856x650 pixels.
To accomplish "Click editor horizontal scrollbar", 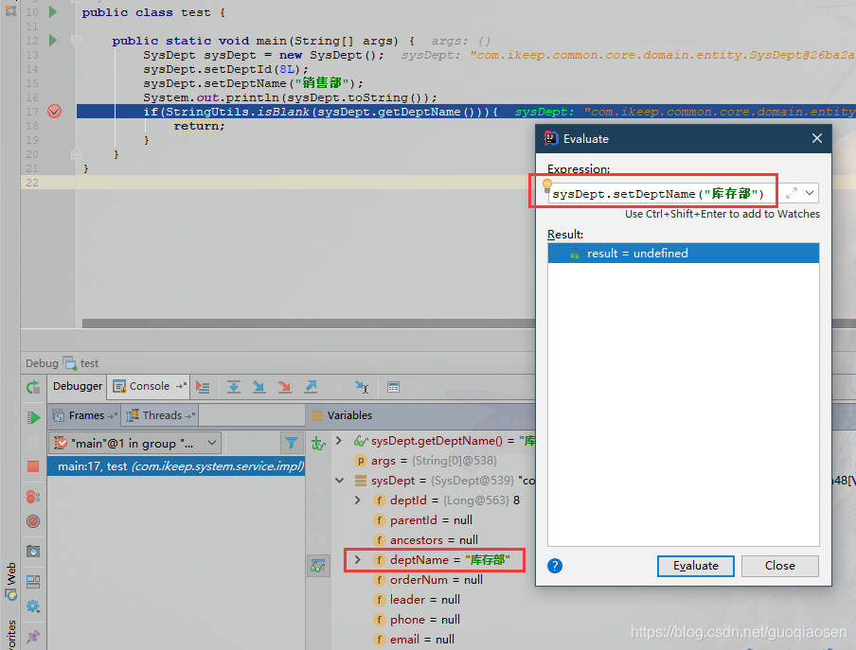I will [x=309, y=324].
